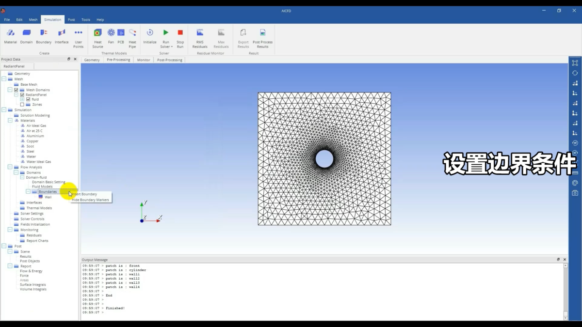Click the red Stop Run icon
Image resolution: width=582 pixels, height=327 pixels.
(180, 32)
